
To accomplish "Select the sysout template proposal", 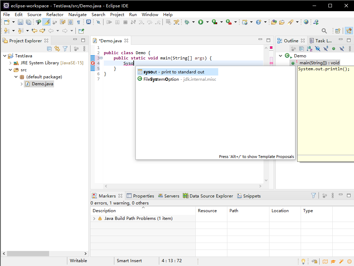I will [x=178, y=72].
